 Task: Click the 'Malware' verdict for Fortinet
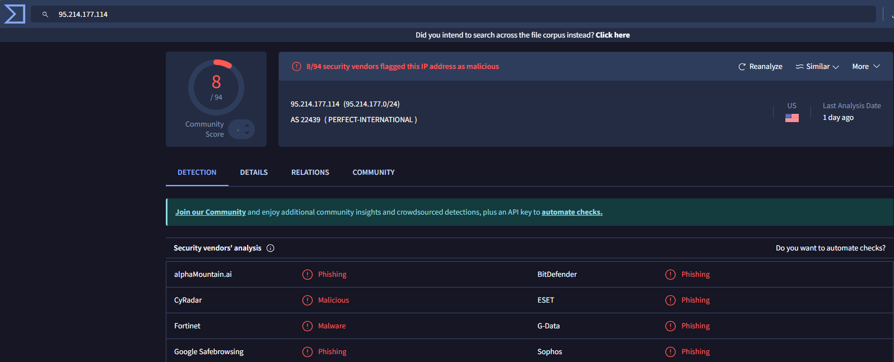(x=332, y=326)
